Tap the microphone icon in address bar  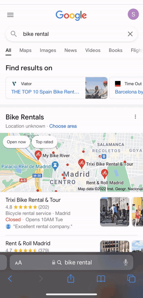click(125, 263)
